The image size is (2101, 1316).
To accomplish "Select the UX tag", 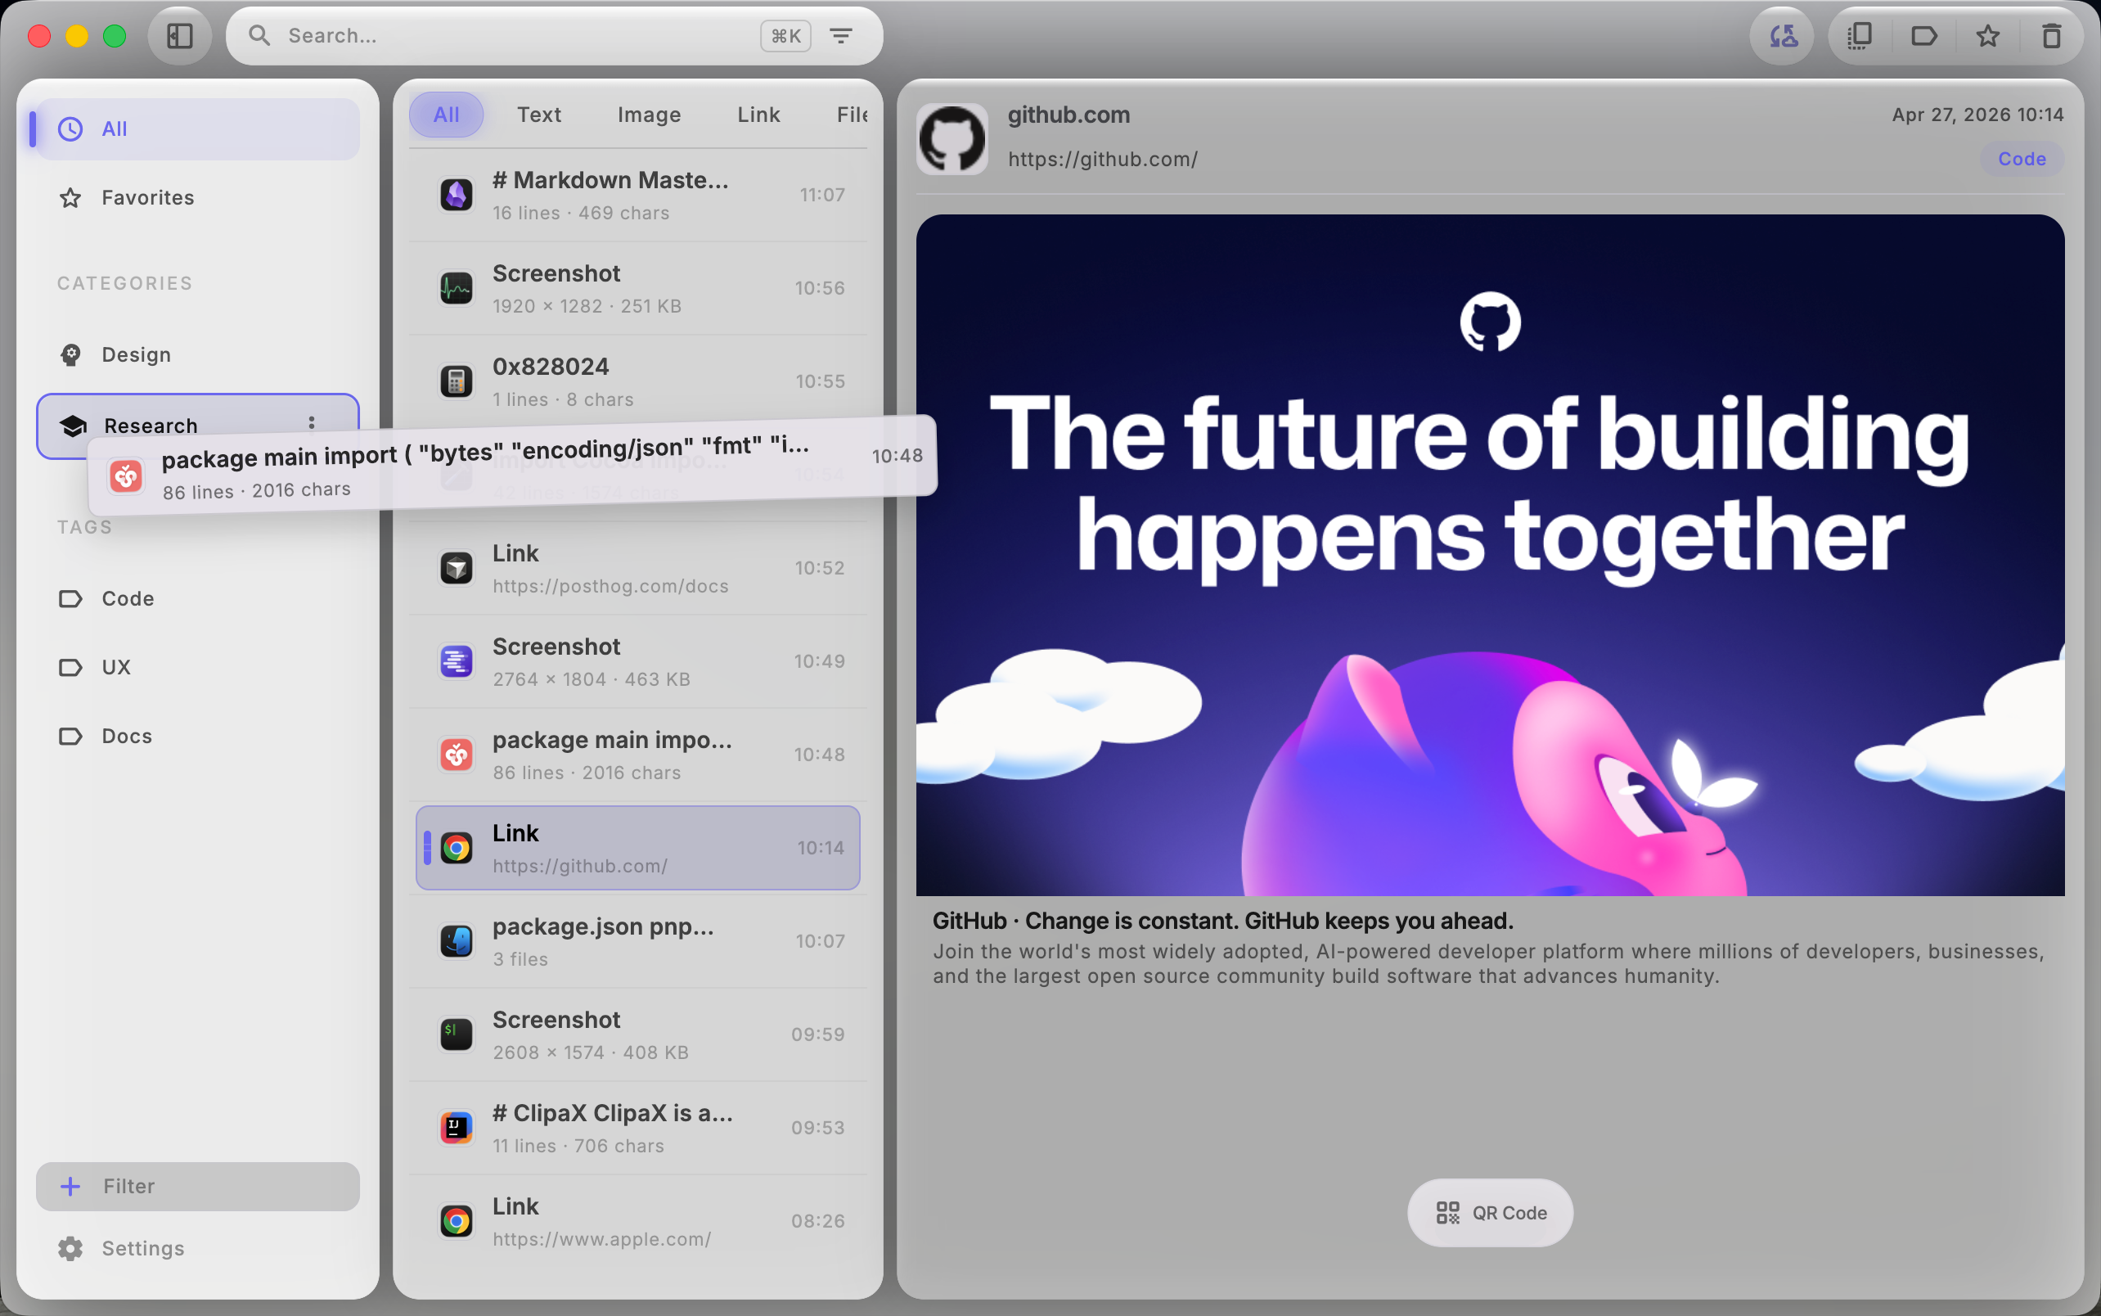I will (x=197, y=667).
